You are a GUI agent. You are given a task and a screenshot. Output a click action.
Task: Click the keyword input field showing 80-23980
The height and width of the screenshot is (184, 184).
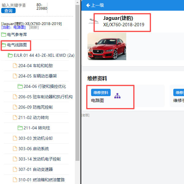41,7
